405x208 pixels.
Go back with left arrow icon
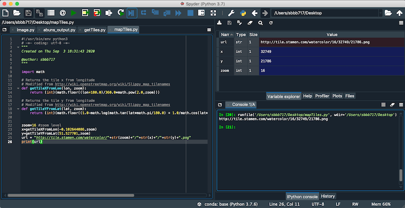(x=255, y=13)
